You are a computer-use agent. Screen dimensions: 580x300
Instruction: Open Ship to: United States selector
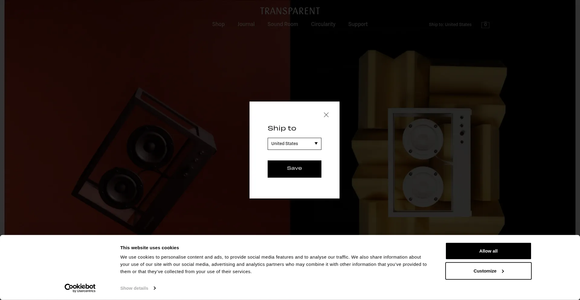coord(450,24)
